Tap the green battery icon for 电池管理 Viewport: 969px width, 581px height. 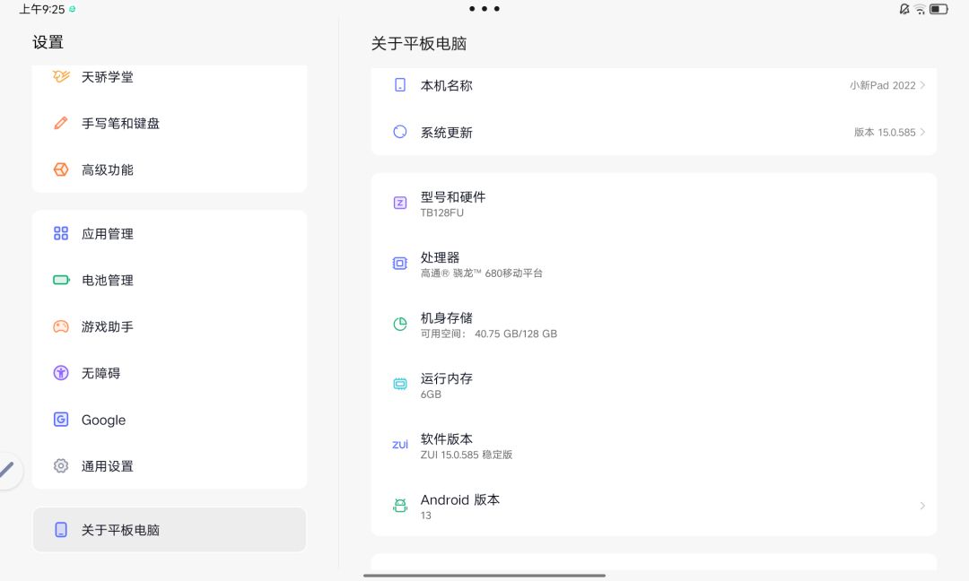tap(61, 280)
